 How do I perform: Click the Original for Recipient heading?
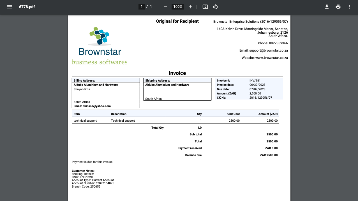pos(177,21)
